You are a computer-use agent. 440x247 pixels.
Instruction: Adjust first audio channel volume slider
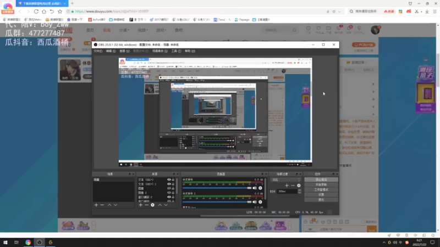pos(217,188)
